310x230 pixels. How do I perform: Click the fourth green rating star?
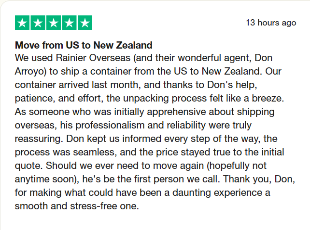(69, 23)
